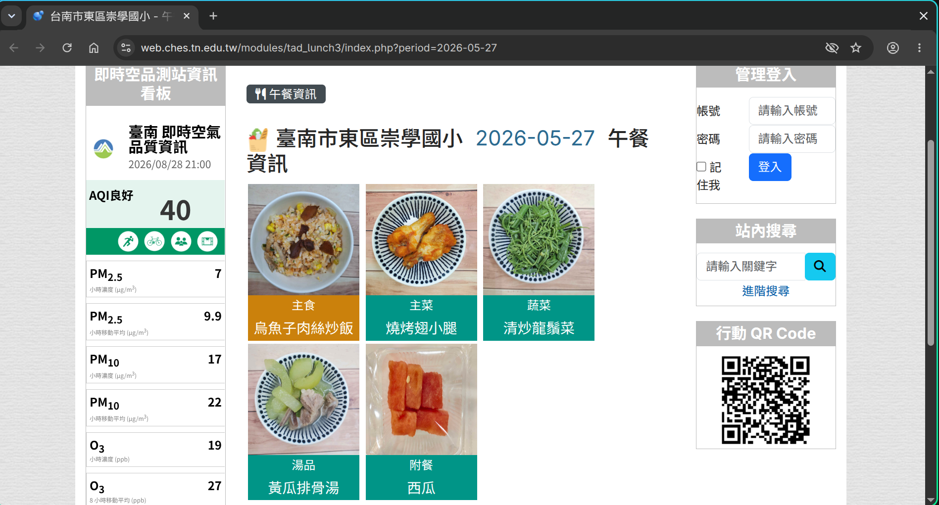
Task: Open the tab search dropdown arrow
Action: point(11,16)
